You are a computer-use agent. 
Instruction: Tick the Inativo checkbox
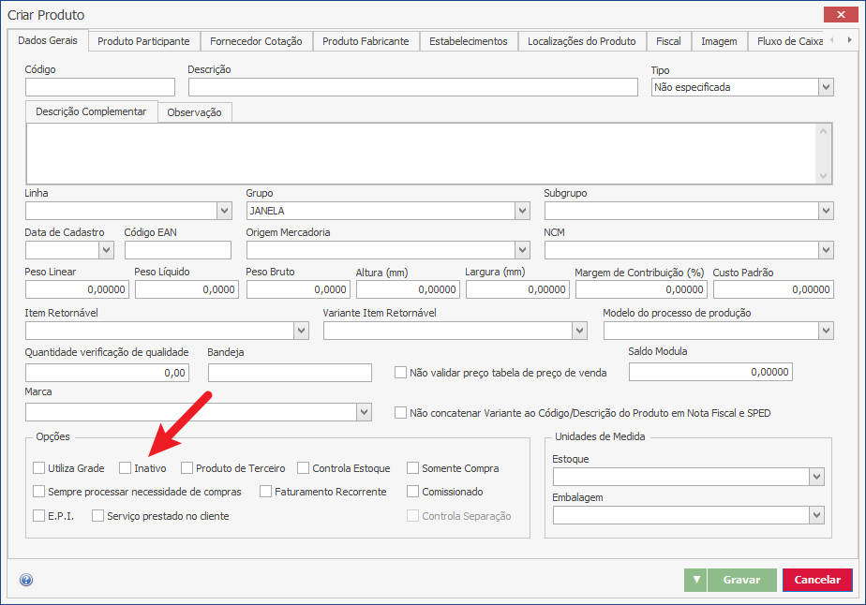pyautogui.click(x=125, y=468)
